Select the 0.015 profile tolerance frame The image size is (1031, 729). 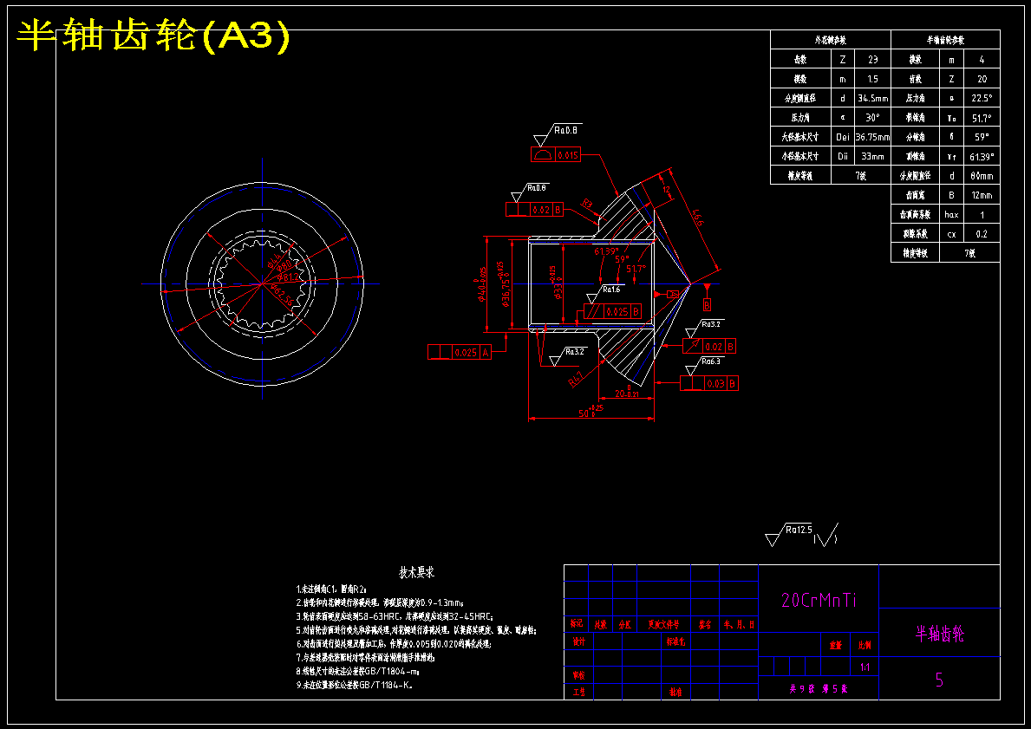[x=556, y=155]
